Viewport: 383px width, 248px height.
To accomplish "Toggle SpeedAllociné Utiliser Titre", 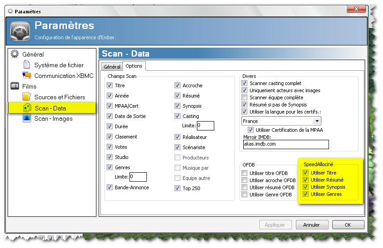I will (x=305, y=173).
